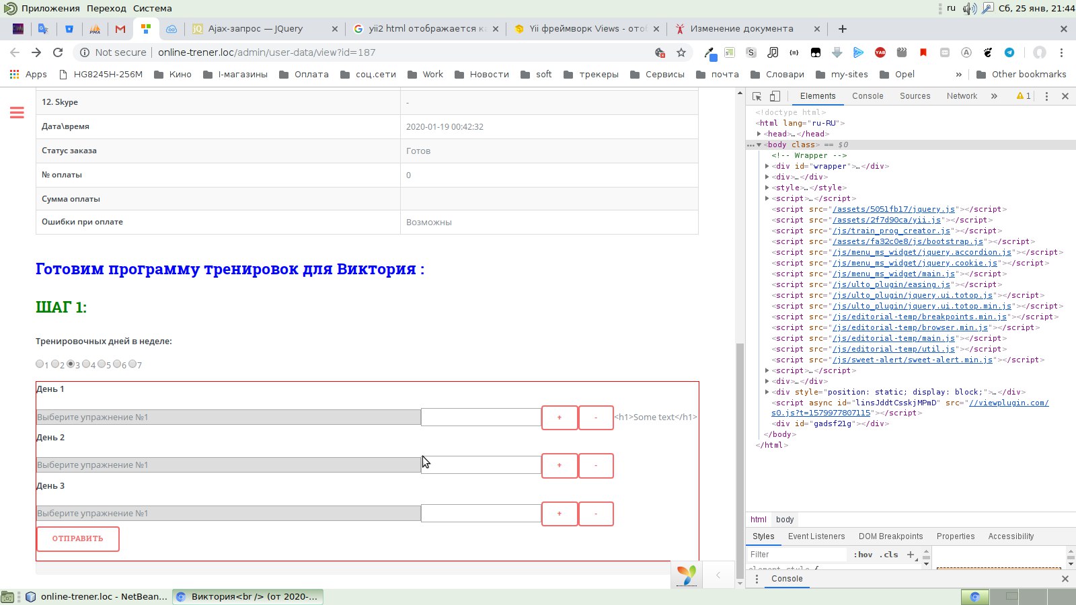Image resolution: width=1076 pixels, height=605 pixels.
Task: Switch to the pinned Google Translate tab
Action: click(x=43, y=29)
